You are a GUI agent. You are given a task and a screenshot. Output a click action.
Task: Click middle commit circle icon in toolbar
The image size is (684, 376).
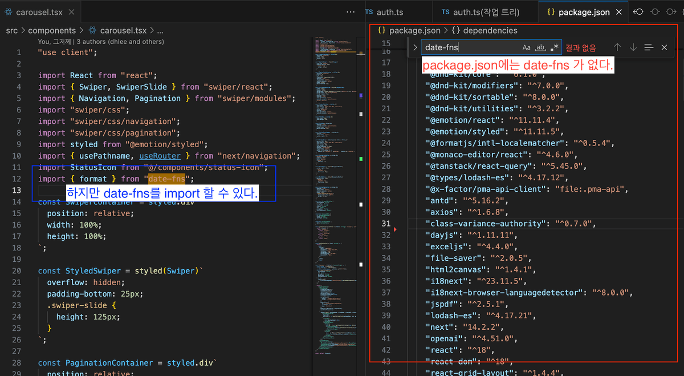tap(654, 12)
